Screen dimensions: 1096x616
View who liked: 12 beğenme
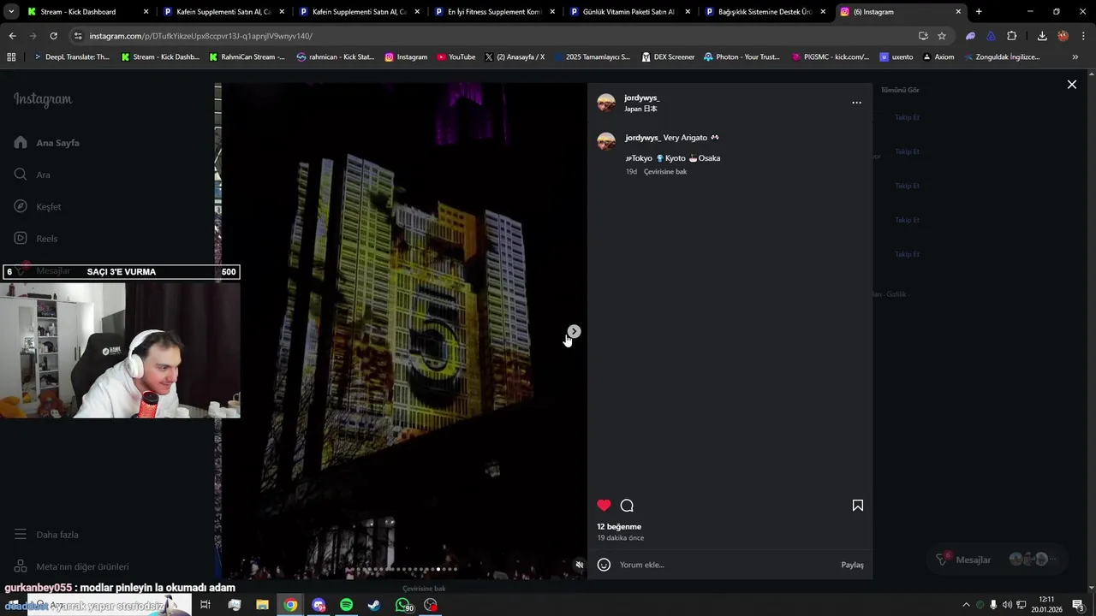pyautogui.click(x=619, y=527)
